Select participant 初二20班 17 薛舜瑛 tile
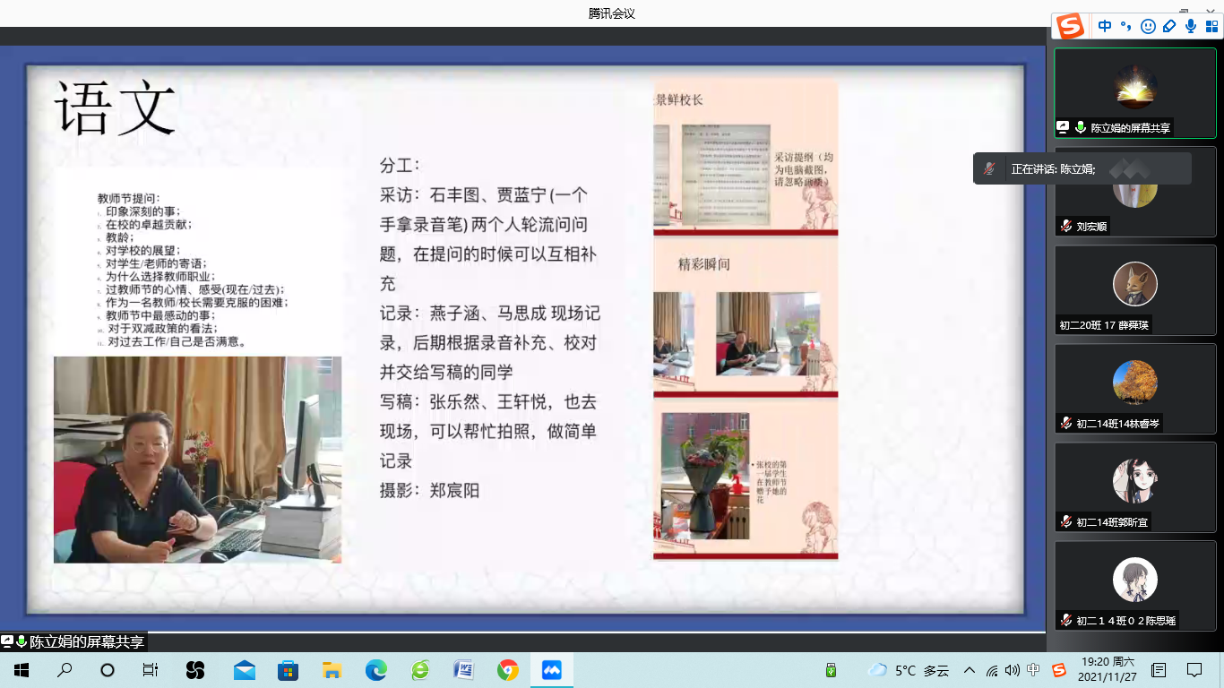Viewport: 1224px width, 688px height. click(x=1134, y=290)
